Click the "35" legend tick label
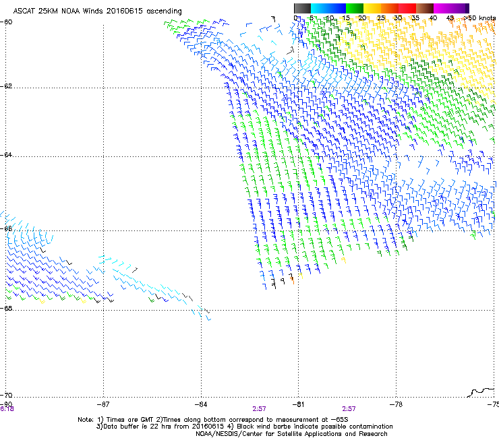 (x=415, y=18)
